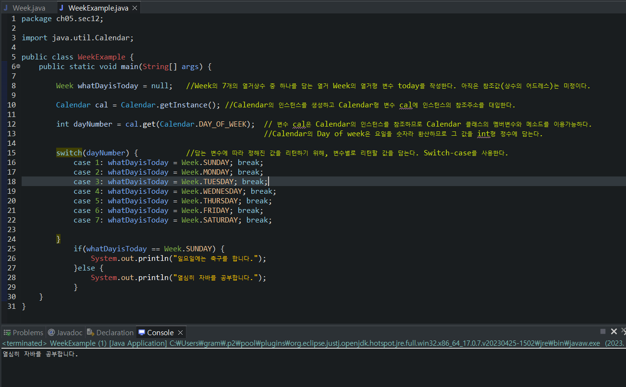Click the 'else' keyword on line 27
Viewport: 626px width, 387px height.
click(x=86, y=268)
